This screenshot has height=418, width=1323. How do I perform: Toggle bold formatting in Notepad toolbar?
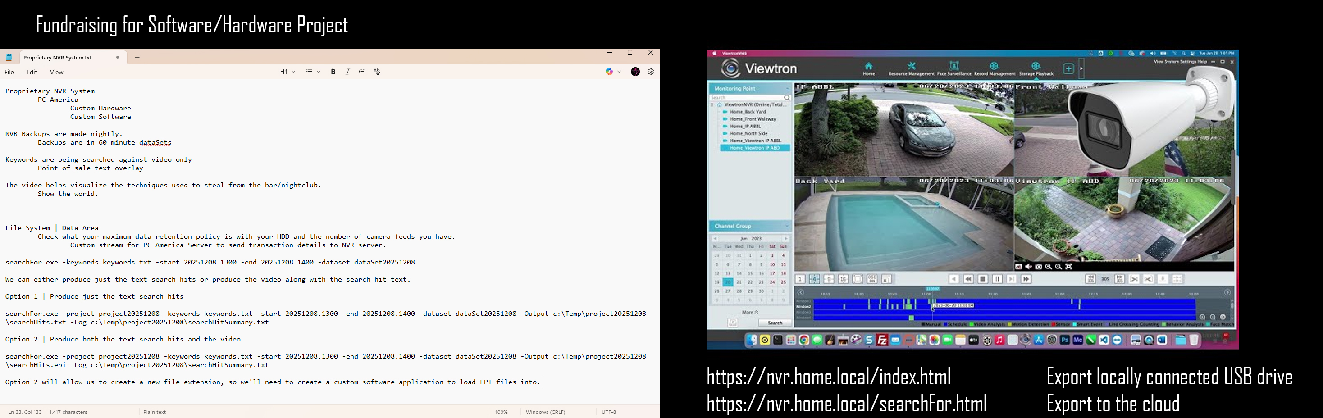point(333,72)
